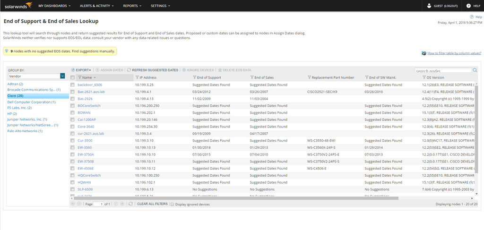Click the filter icon on IP Address column
This screenshot has height=230, width=484.
point(137,77)
